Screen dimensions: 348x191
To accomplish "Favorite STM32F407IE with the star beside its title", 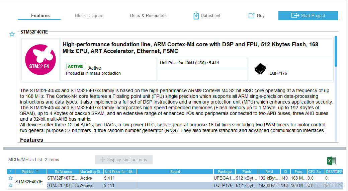I will [12, 34].
